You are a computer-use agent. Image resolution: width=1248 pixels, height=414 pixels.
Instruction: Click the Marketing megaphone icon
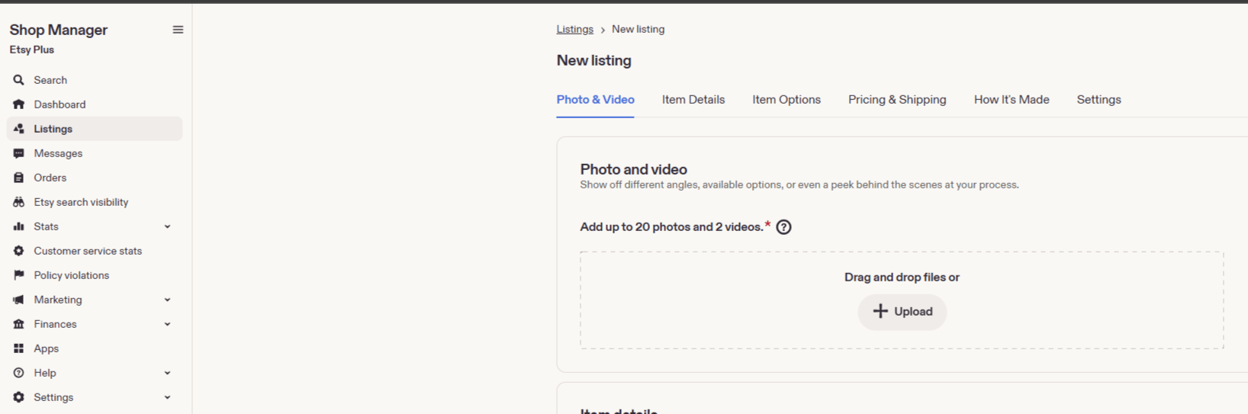point(19,300)
